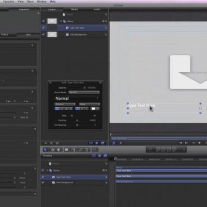Disable Title Background checkbox in Timeline
Image resolution: width=207 pixels, height=207 pixels.
(x=43, y=183)
